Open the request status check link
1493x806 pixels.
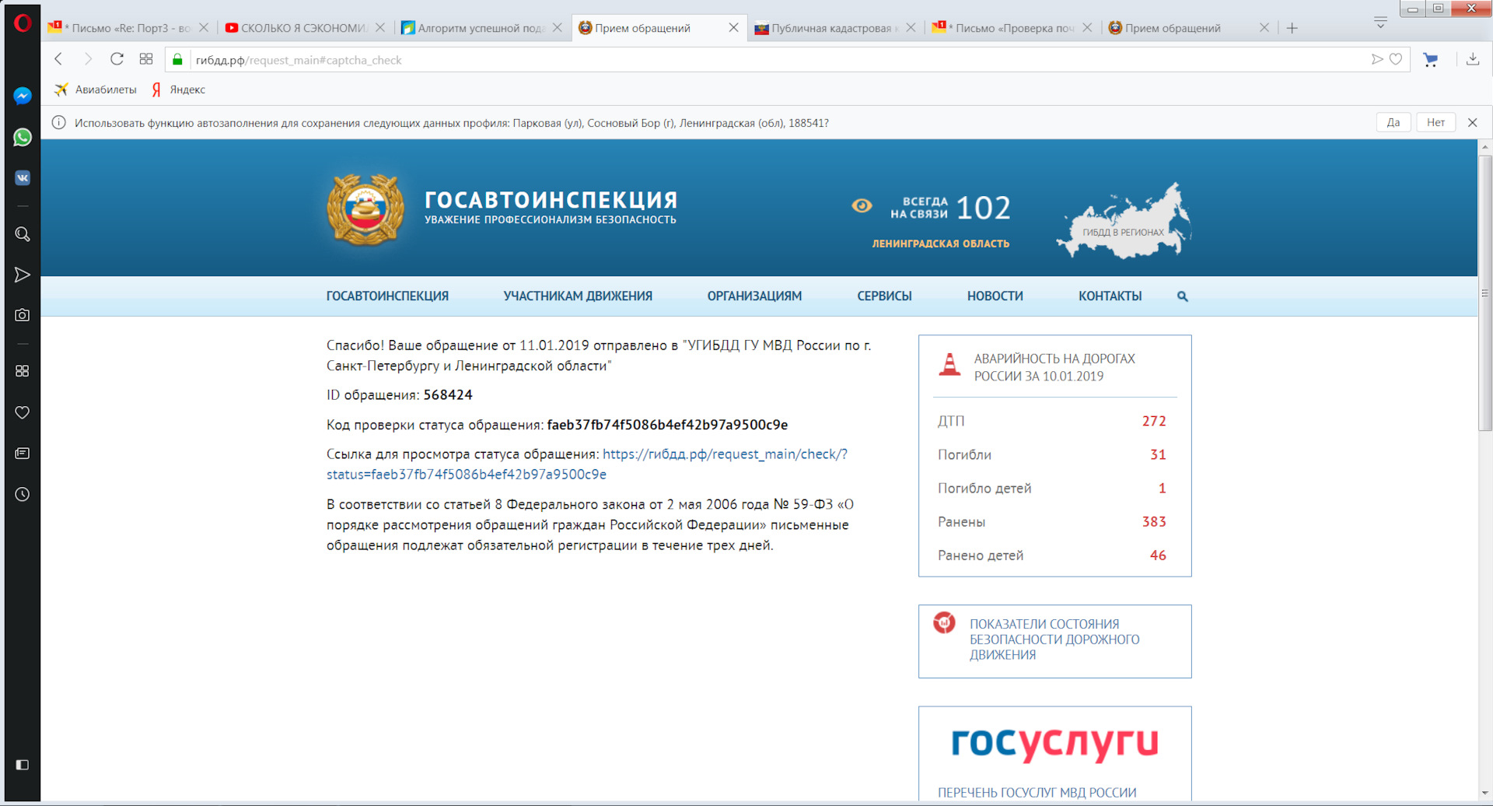pyautogui.click(x=724, y=454)
